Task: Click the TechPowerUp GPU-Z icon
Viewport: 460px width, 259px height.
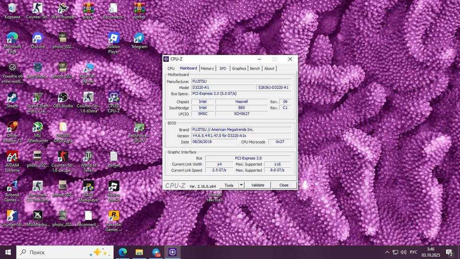Action: click(x=139, y=127)
